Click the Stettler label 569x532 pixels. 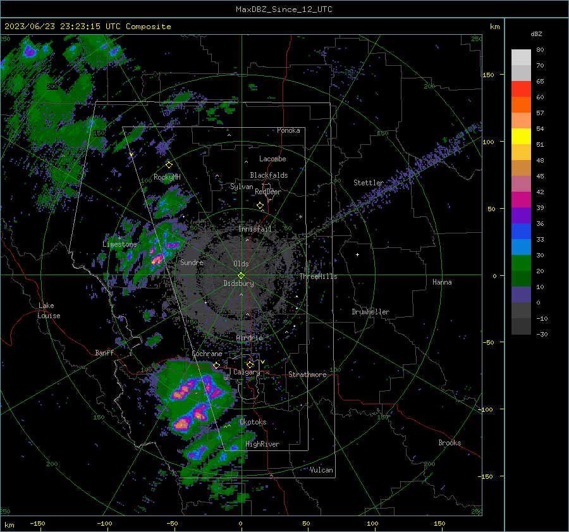[369, 183]
